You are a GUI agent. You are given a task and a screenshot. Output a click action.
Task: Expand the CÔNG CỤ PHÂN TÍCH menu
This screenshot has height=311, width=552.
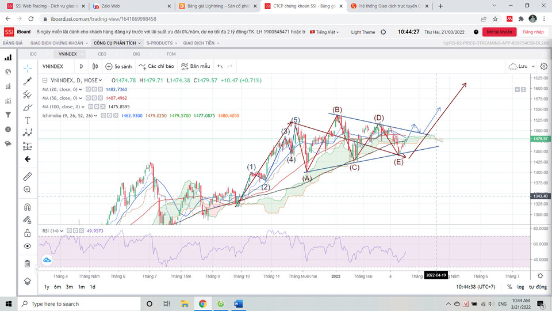[117, 43]
